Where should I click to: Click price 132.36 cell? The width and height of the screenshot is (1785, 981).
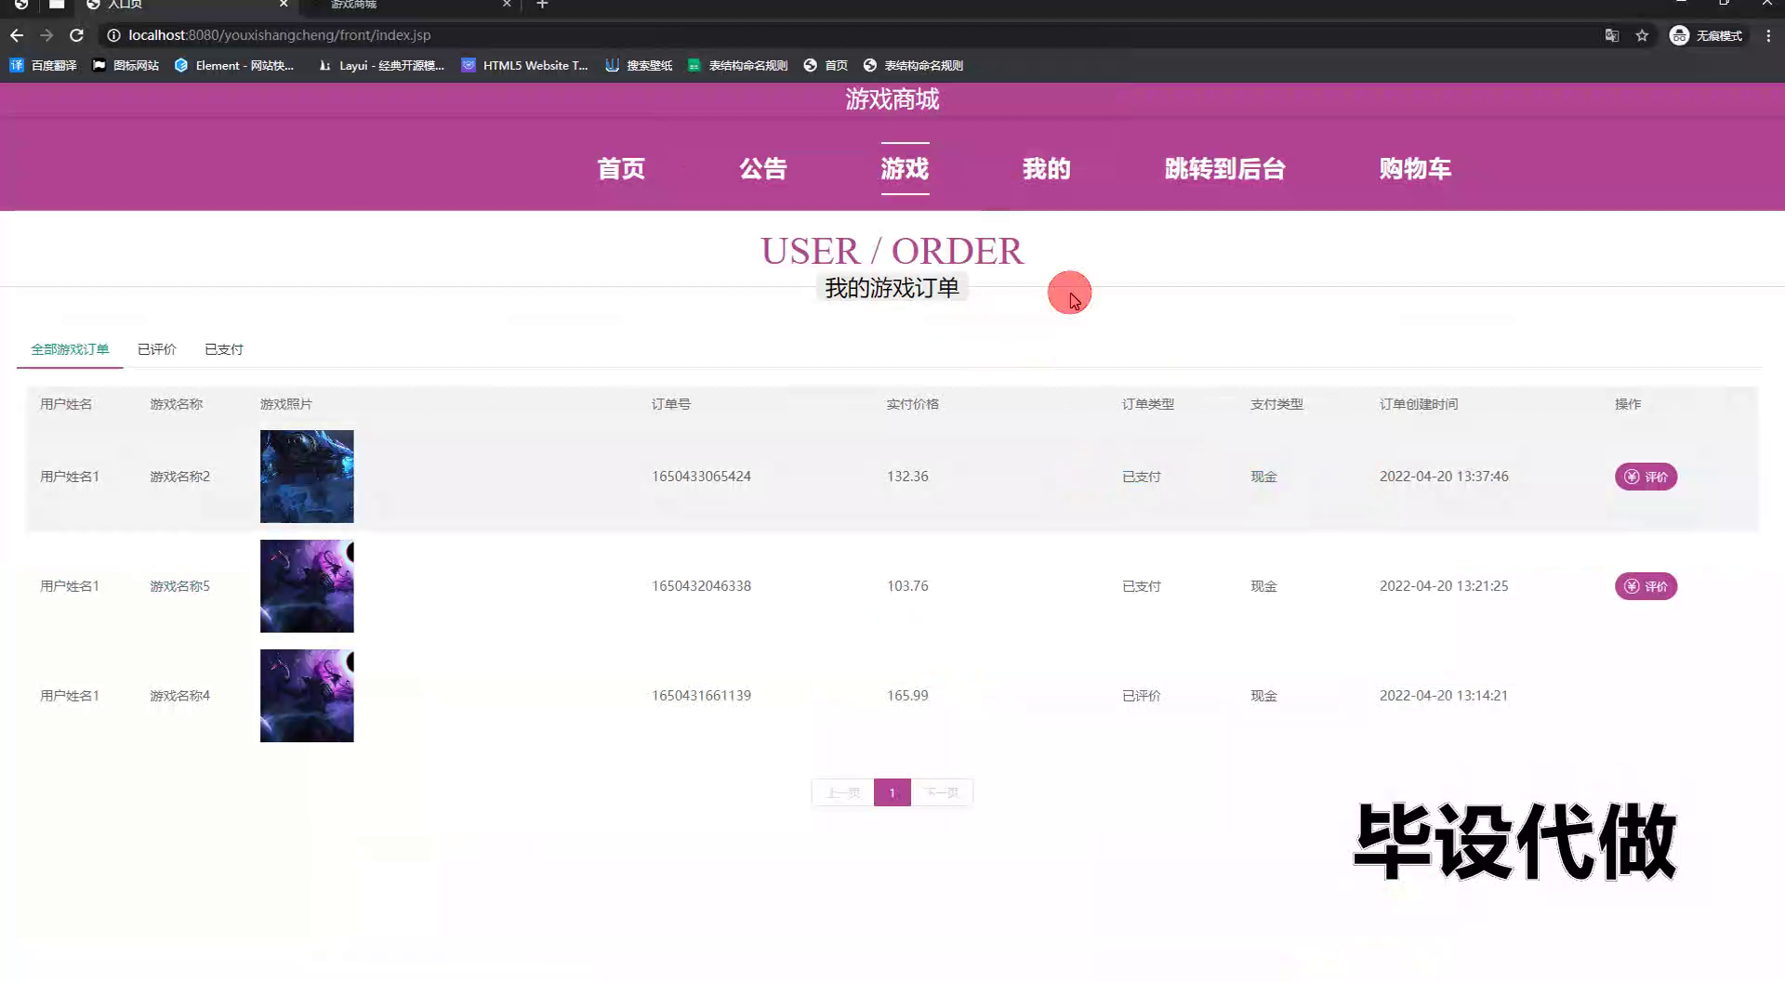(907, 477)
